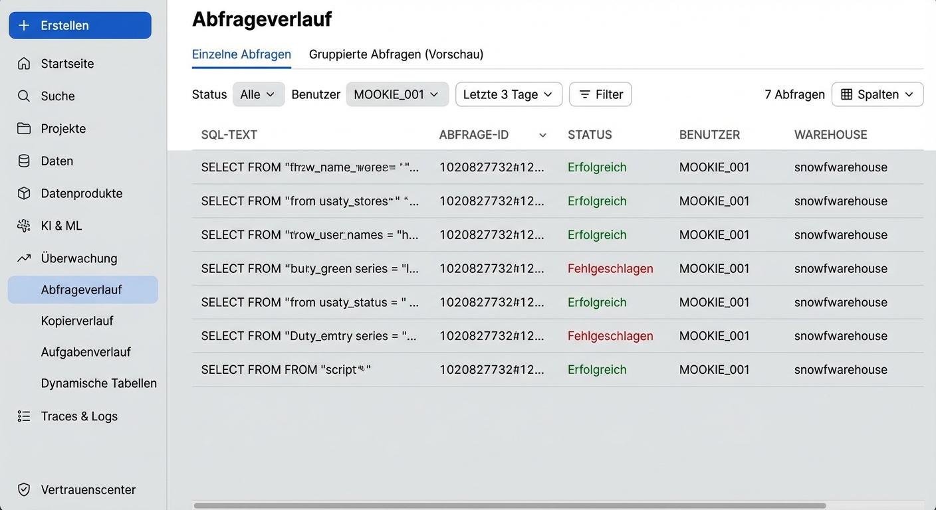936x510 pixels.
Task: Click the Suche magnifier icon
Action: 24,96
